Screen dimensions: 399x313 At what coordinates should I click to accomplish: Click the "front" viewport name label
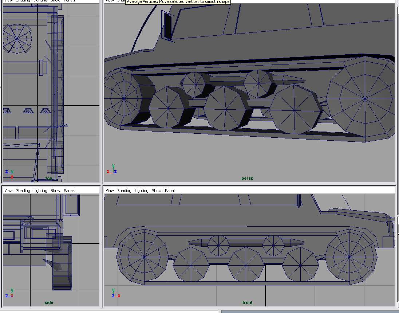(247, 302)
